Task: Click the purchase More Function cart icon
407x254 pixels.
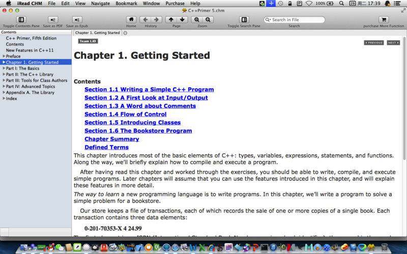Action: 384,20
